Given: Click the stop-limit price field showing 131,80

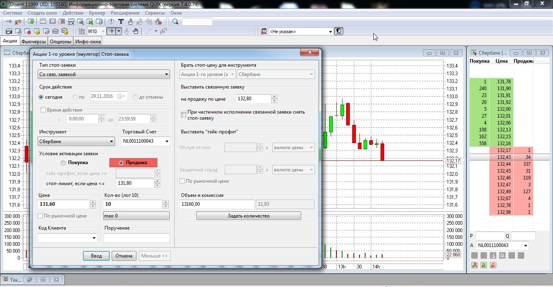Looking at the screenshot, I should (134, 183).
